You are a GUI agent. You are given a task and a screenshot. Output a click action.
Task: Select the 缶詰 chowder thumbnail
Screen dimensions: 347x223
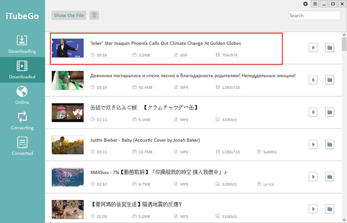(x=68, y=112)
